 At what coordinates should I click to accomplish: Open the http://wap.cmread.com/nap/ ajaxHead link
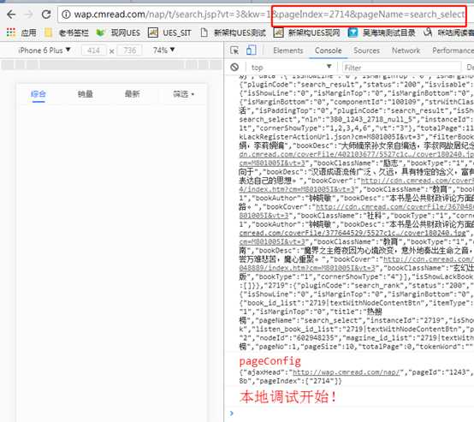tap(347, 372)
